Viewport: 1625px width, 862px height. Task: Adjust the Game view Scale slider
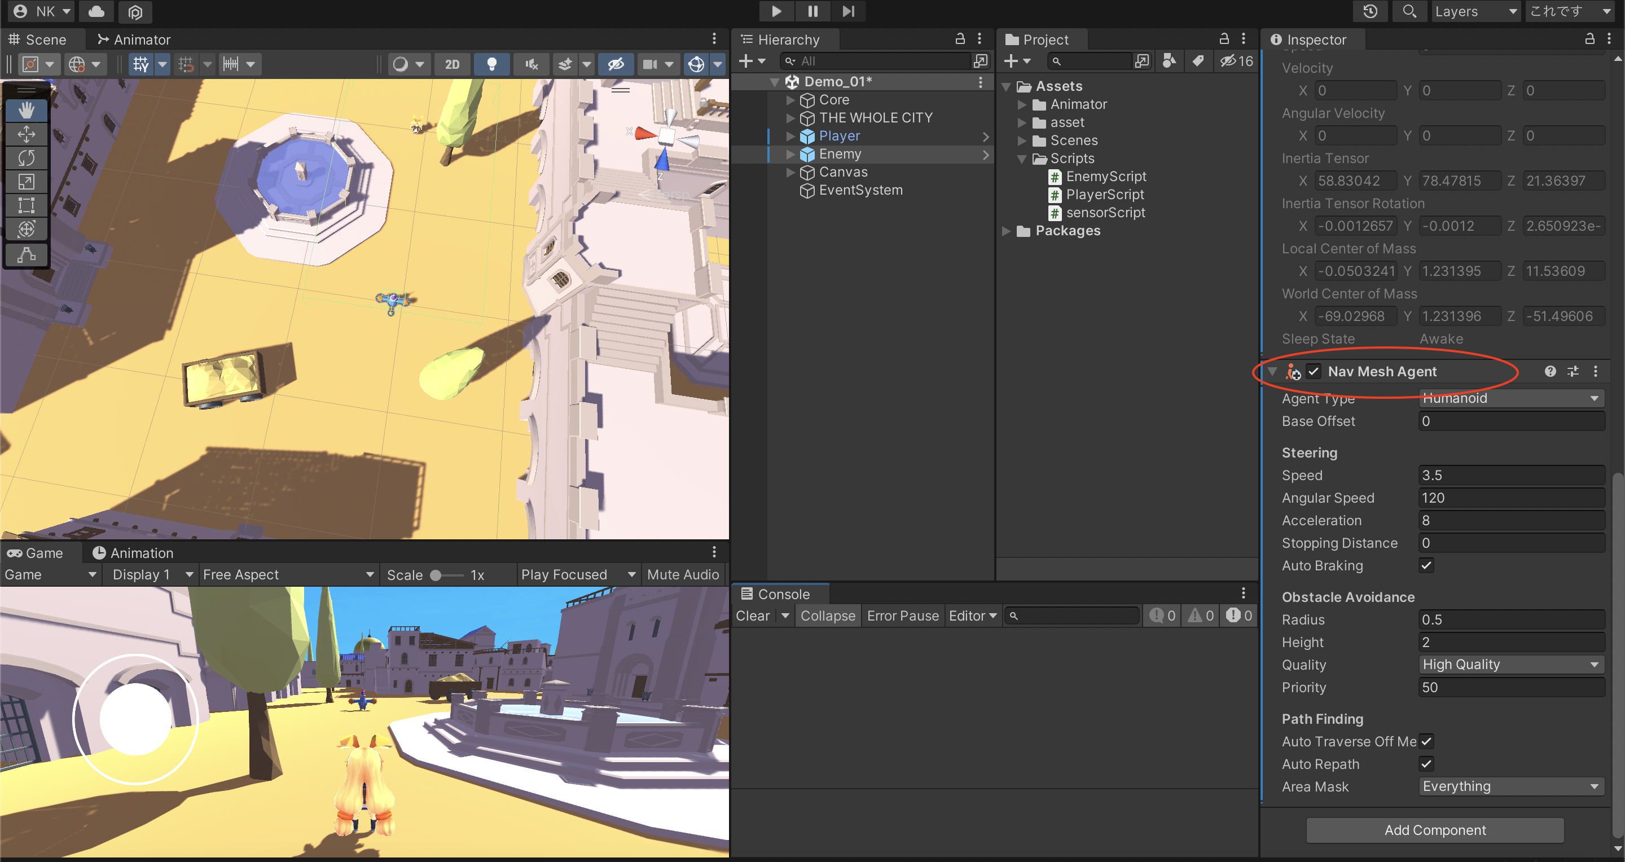[x=437, y=574]
